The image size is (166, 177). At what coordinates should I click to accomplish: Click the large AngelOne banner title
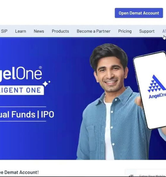coord(21,73)
